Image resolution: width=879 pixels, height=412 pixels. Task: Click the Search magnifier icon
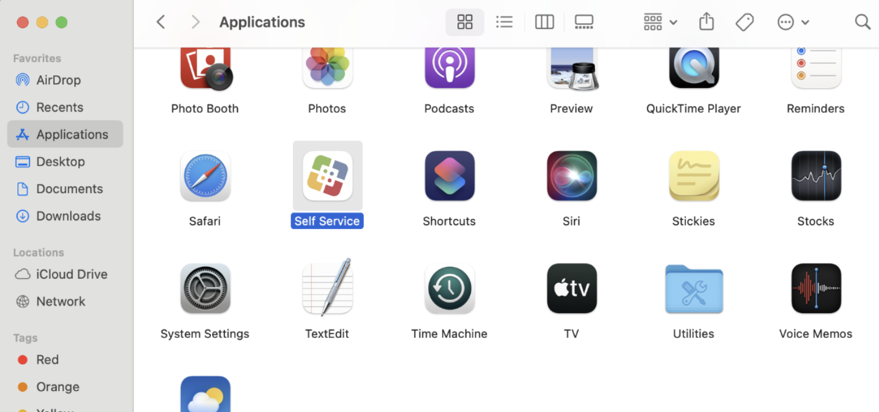click(x=863, y=22)
